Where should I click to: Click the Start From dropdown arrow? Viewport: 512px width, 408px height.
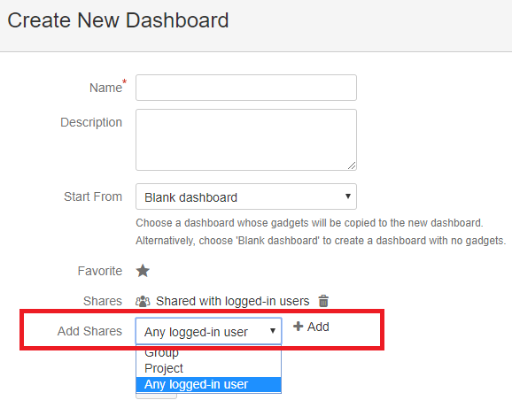(x=348, y=196)
